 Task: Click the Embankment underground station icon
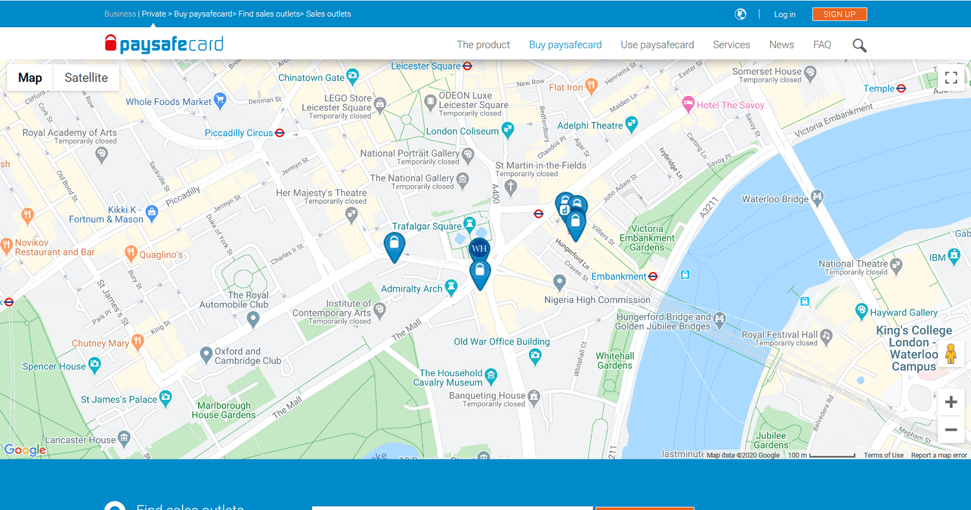pyautogui.click(x=653, y=276)
